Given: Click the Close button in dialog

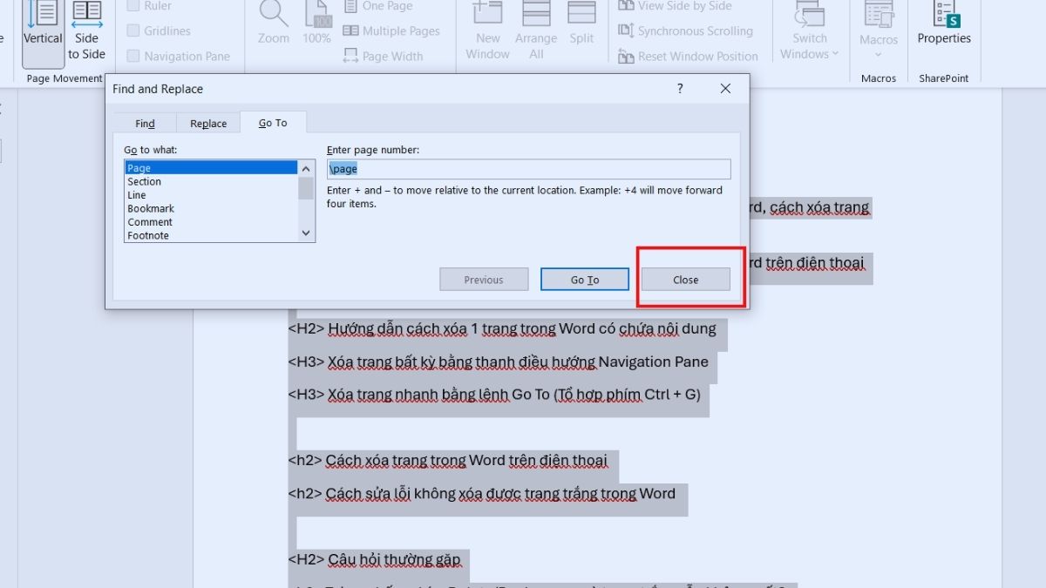Looking at the screenshot, I should [x=686, y=280].
